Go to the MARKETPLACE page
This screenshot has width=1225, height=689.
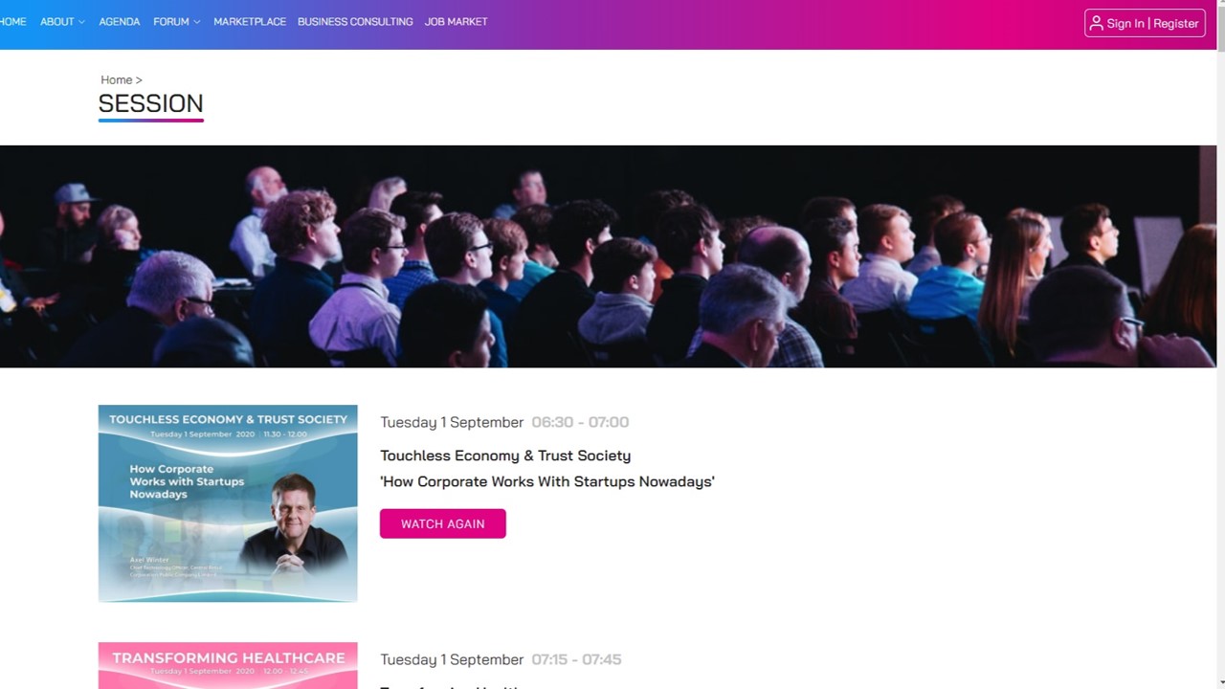point(250,22)
